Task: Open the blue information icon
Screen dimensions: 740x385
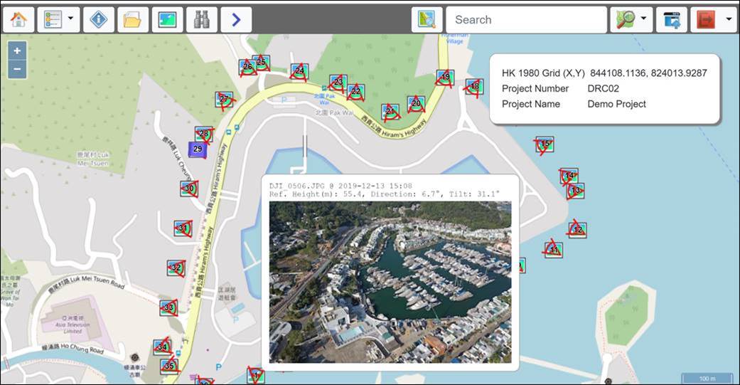Action: (99, 20)
